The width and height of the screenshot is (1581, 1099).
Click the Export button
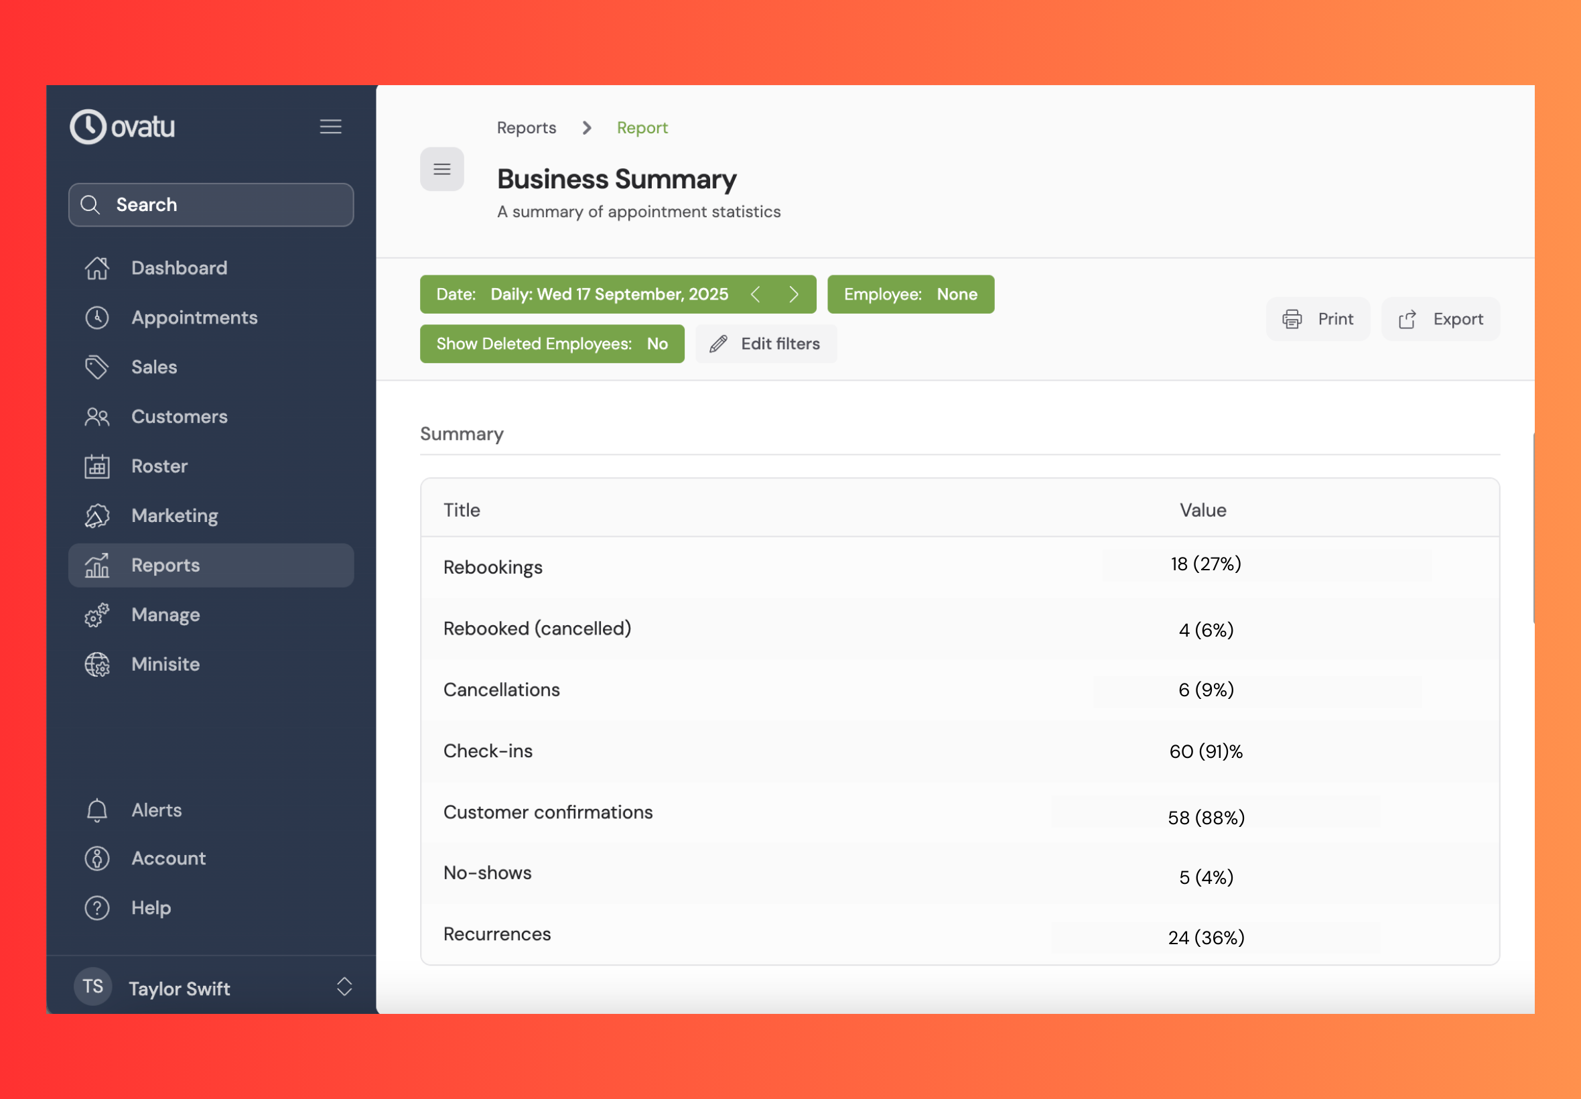1440,320
